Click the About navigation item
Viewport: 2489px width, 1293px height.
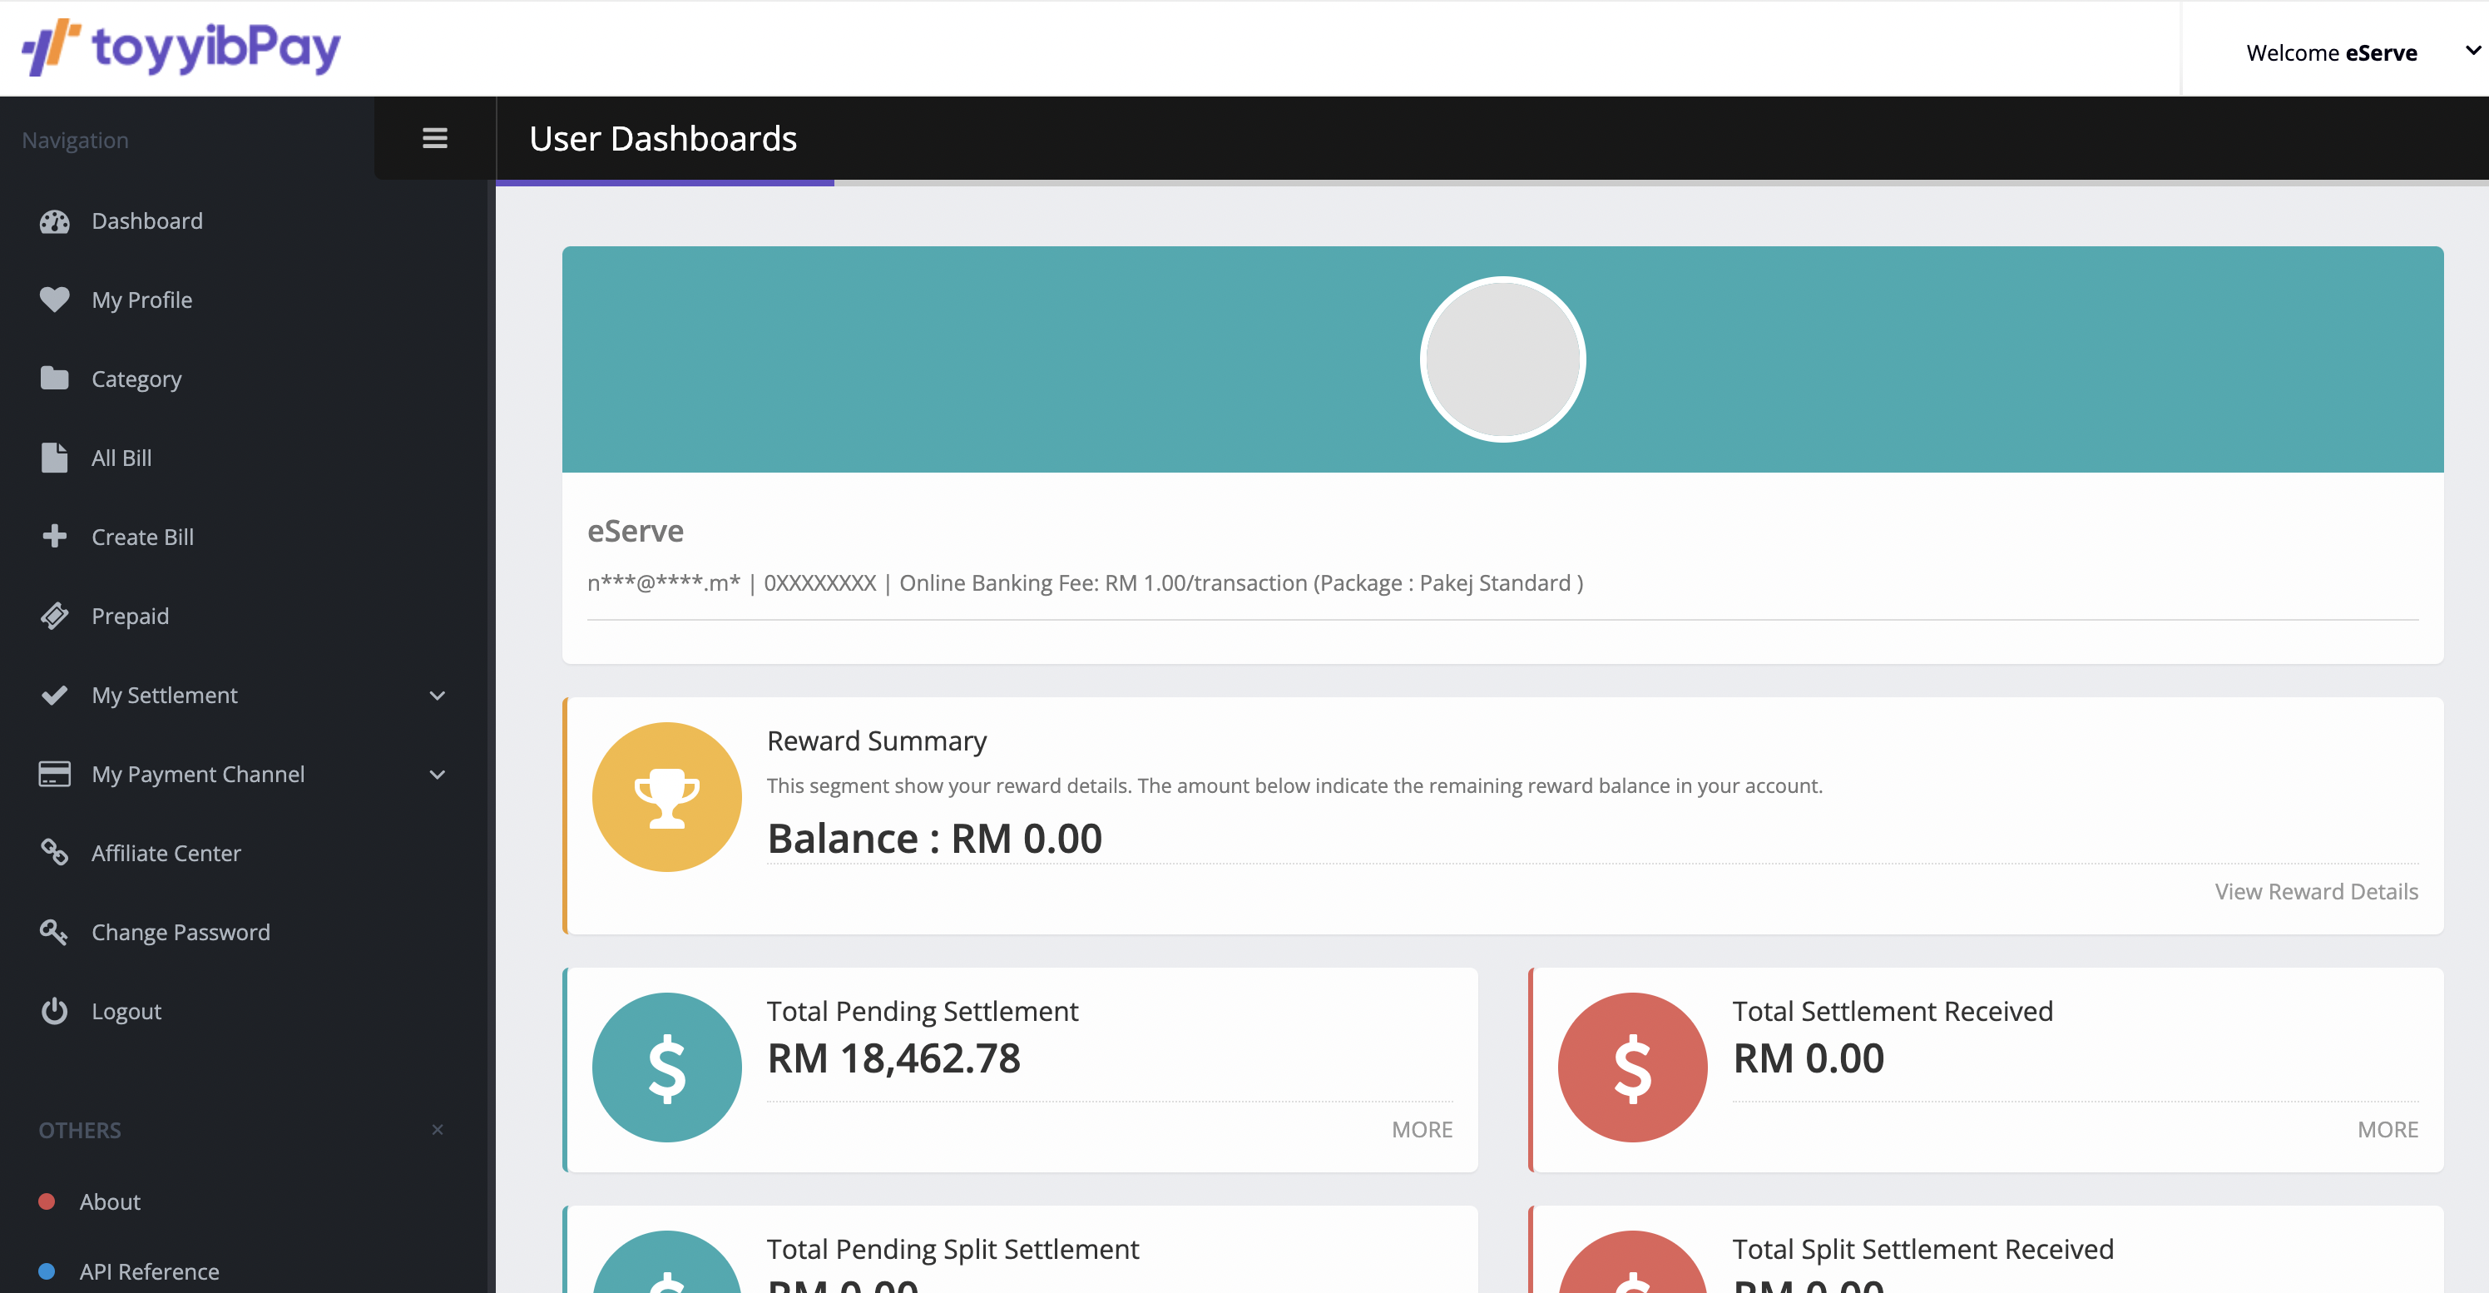tap(109, 1201)
